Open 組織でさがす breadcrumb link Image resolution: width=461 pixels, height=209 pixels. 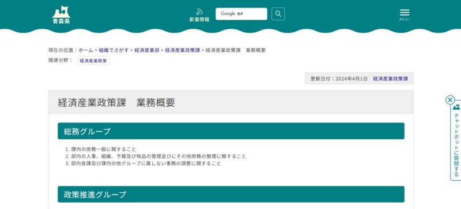tap(114, 50)
